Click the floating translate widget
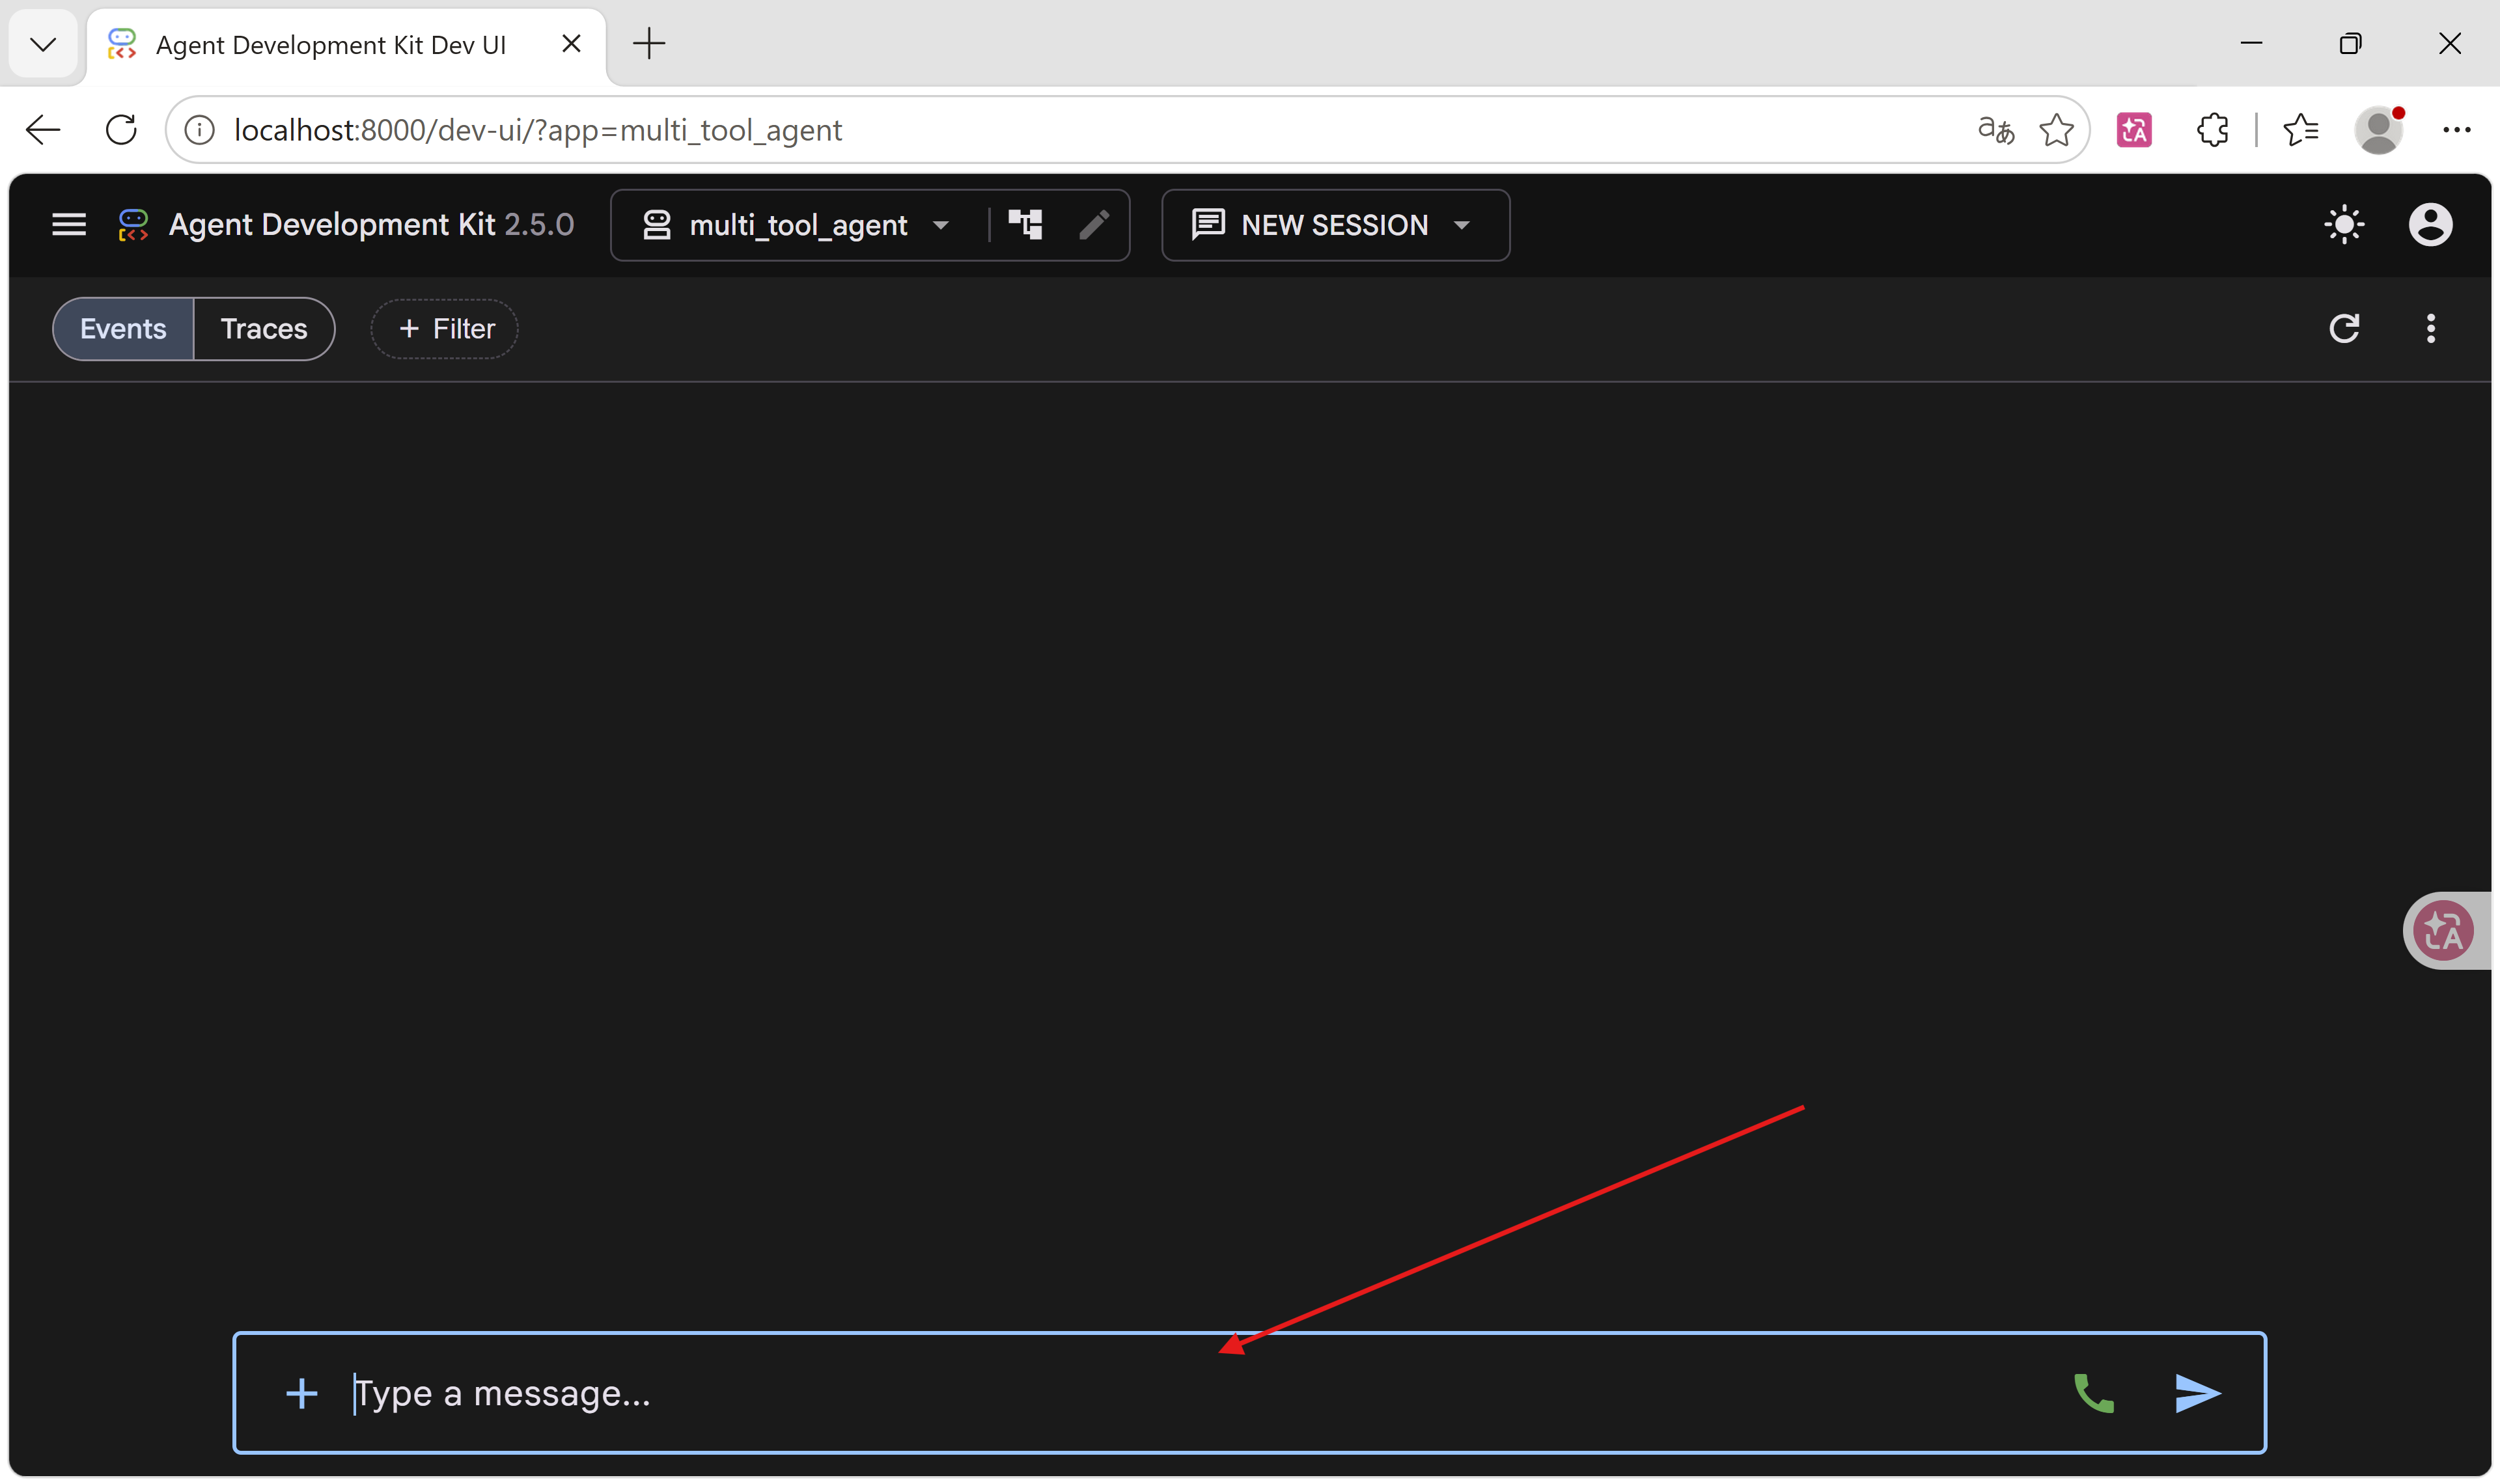Screen dimensions: 2500x1484 (2445, 930)
